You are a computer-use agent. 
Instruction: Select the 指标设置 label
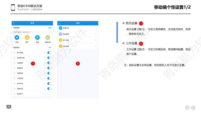[66, 46]
